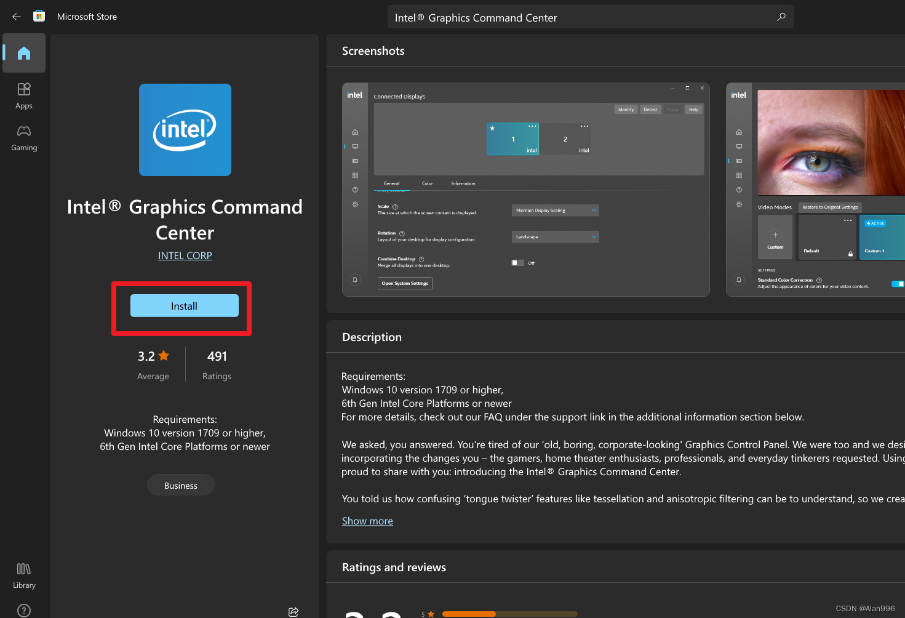Click the share icon below app info
This screenshot has width=905, height=618.
pos(293,611)
